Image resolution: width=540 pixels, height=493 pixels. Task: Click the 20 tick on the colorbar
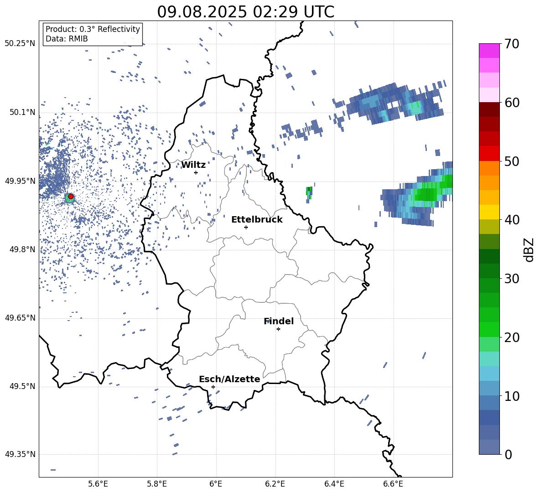point(512,337)
